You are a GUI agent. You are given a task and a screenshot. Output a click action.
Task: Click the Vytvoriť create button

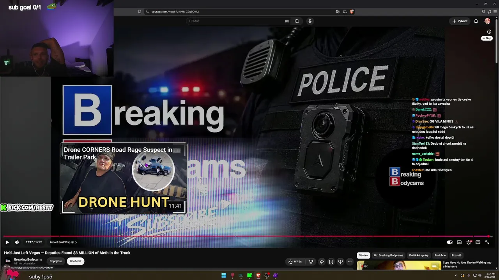pyautogui.click(x=460, y=21)
